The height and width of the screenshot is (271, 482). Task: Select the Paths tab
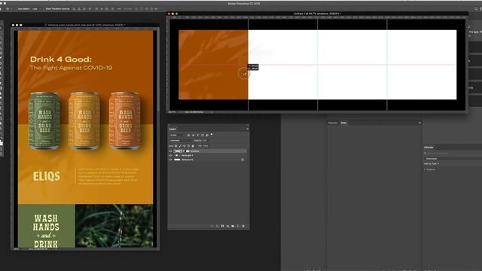point(343,123)
